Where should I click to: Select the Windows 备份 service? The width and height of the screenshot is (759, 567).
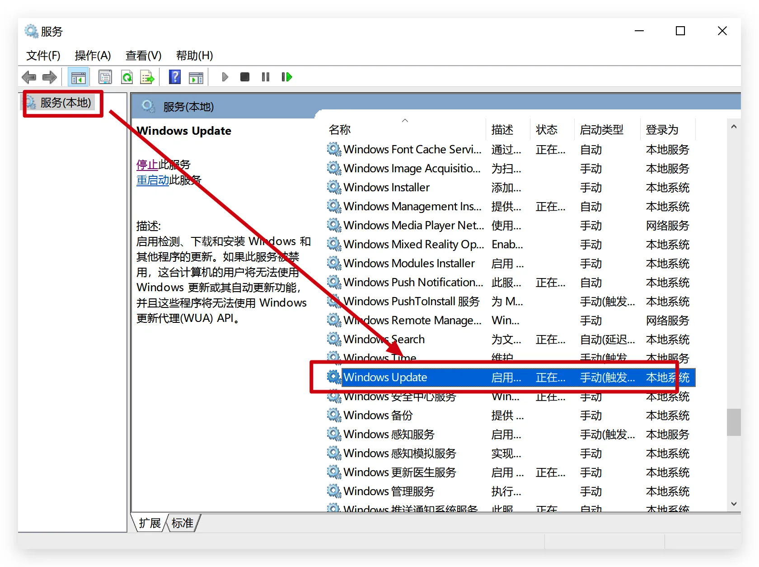coord(378,416)
